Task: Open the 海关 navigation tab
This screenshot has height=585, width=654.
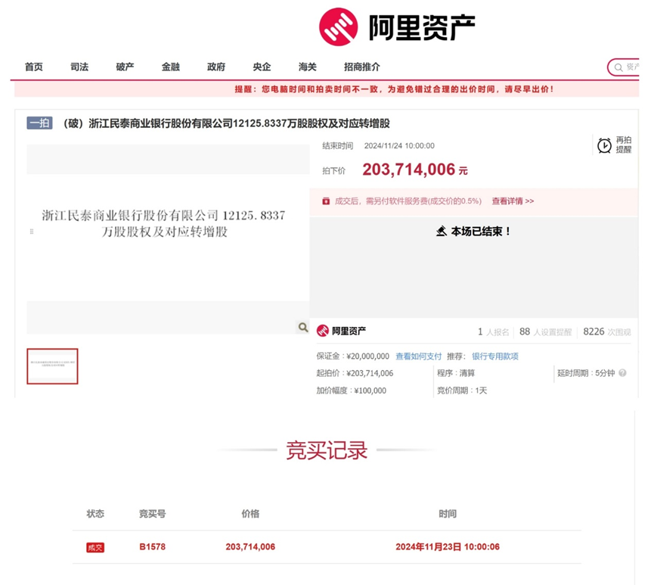Action: [x=308, y=67]
